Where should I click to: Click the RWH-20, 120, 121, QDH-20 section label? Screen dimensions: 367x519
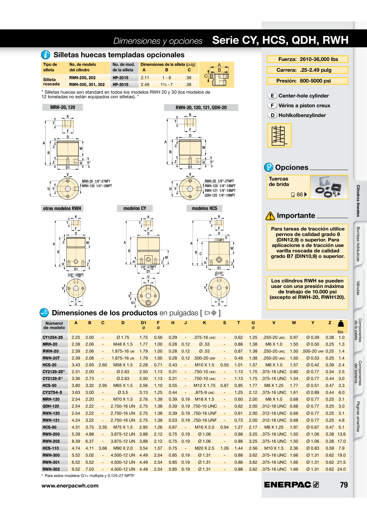click(201, 107)
